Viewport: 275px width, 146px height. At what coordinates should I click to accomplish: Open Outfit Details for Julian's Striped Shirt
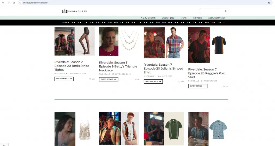tap(153, 81)
